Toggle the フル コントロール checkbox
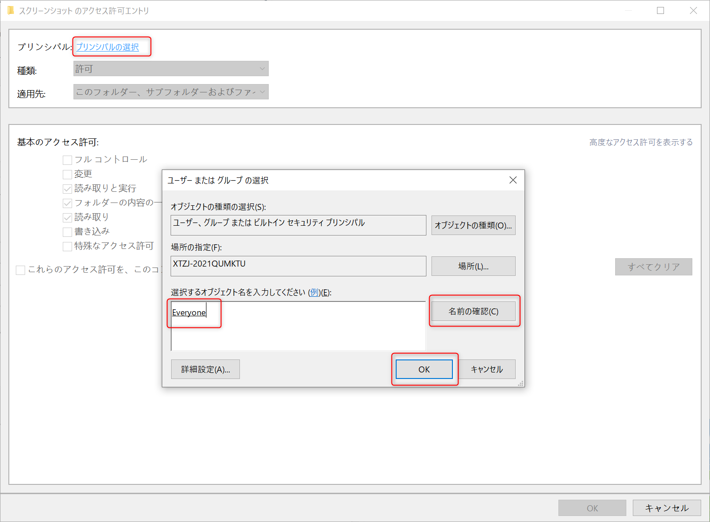The width and height of the screenshot is (710, 522). [67, 160]
